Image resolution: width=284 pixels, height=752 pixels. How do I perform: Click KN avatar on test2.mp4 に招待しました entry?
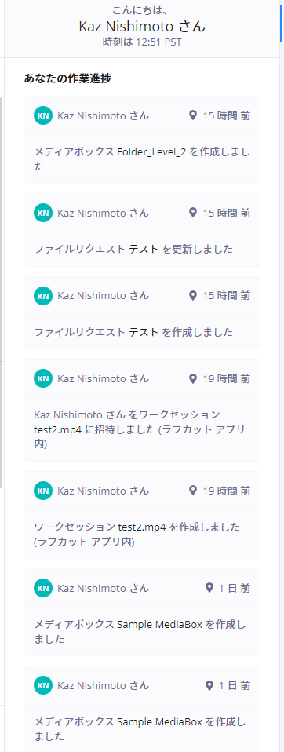(43, 379)
